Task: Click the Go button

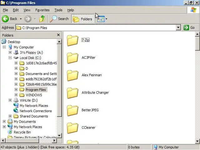Action: coord(189,27)
